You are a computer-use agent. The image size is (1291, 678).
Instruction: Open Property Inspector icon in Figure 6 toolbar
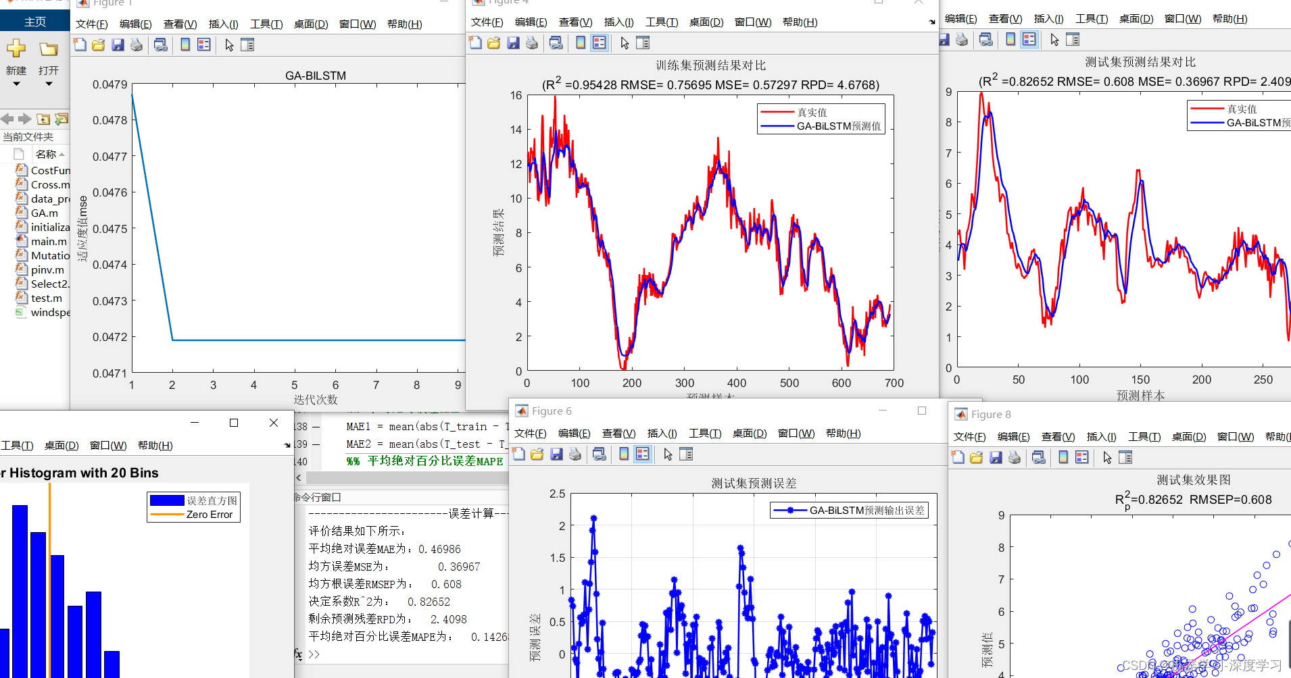point(686,454)
